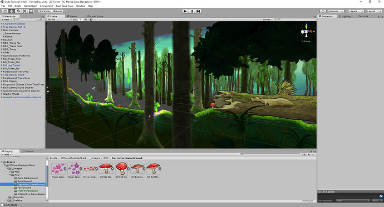Select the Scale tool in the toolbar
Image resolution: width=384 pixels, height=207 pixels.
pos(24,11)
